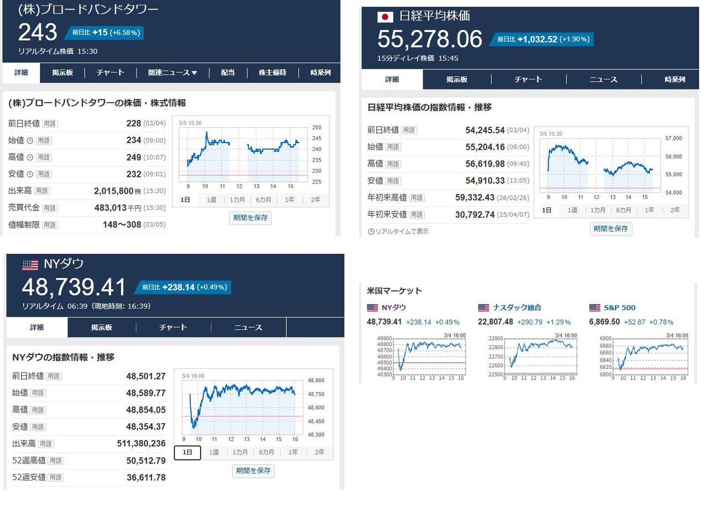Click the 用語 badge next to 年初来高値

pyautogui.click(x=417, y=197)
